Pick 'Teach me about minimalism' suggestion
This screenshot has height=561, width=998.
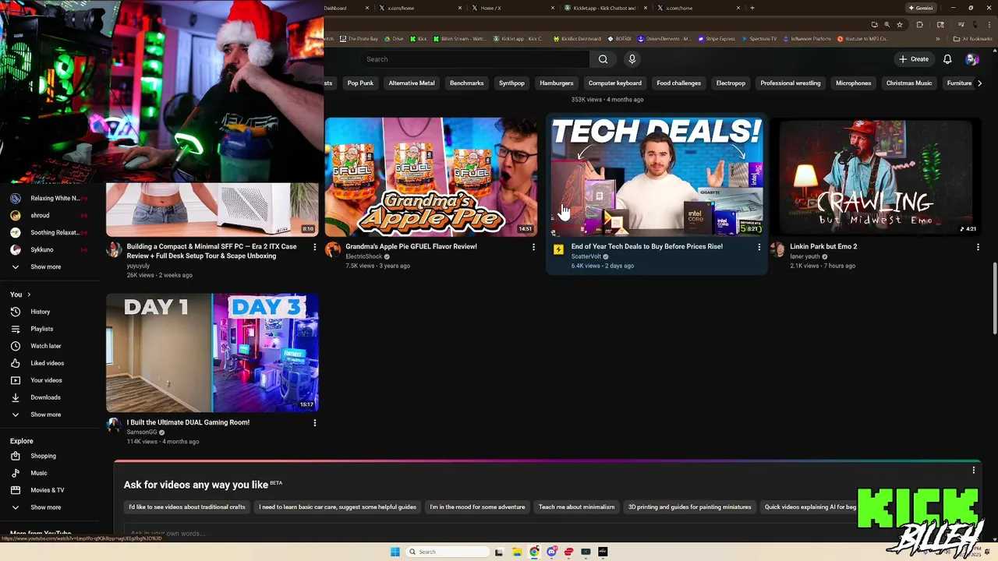tap(576, 507)
